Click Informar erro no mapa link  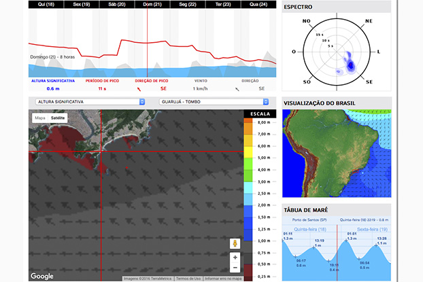pyautogui.click(x=223, y=279)
